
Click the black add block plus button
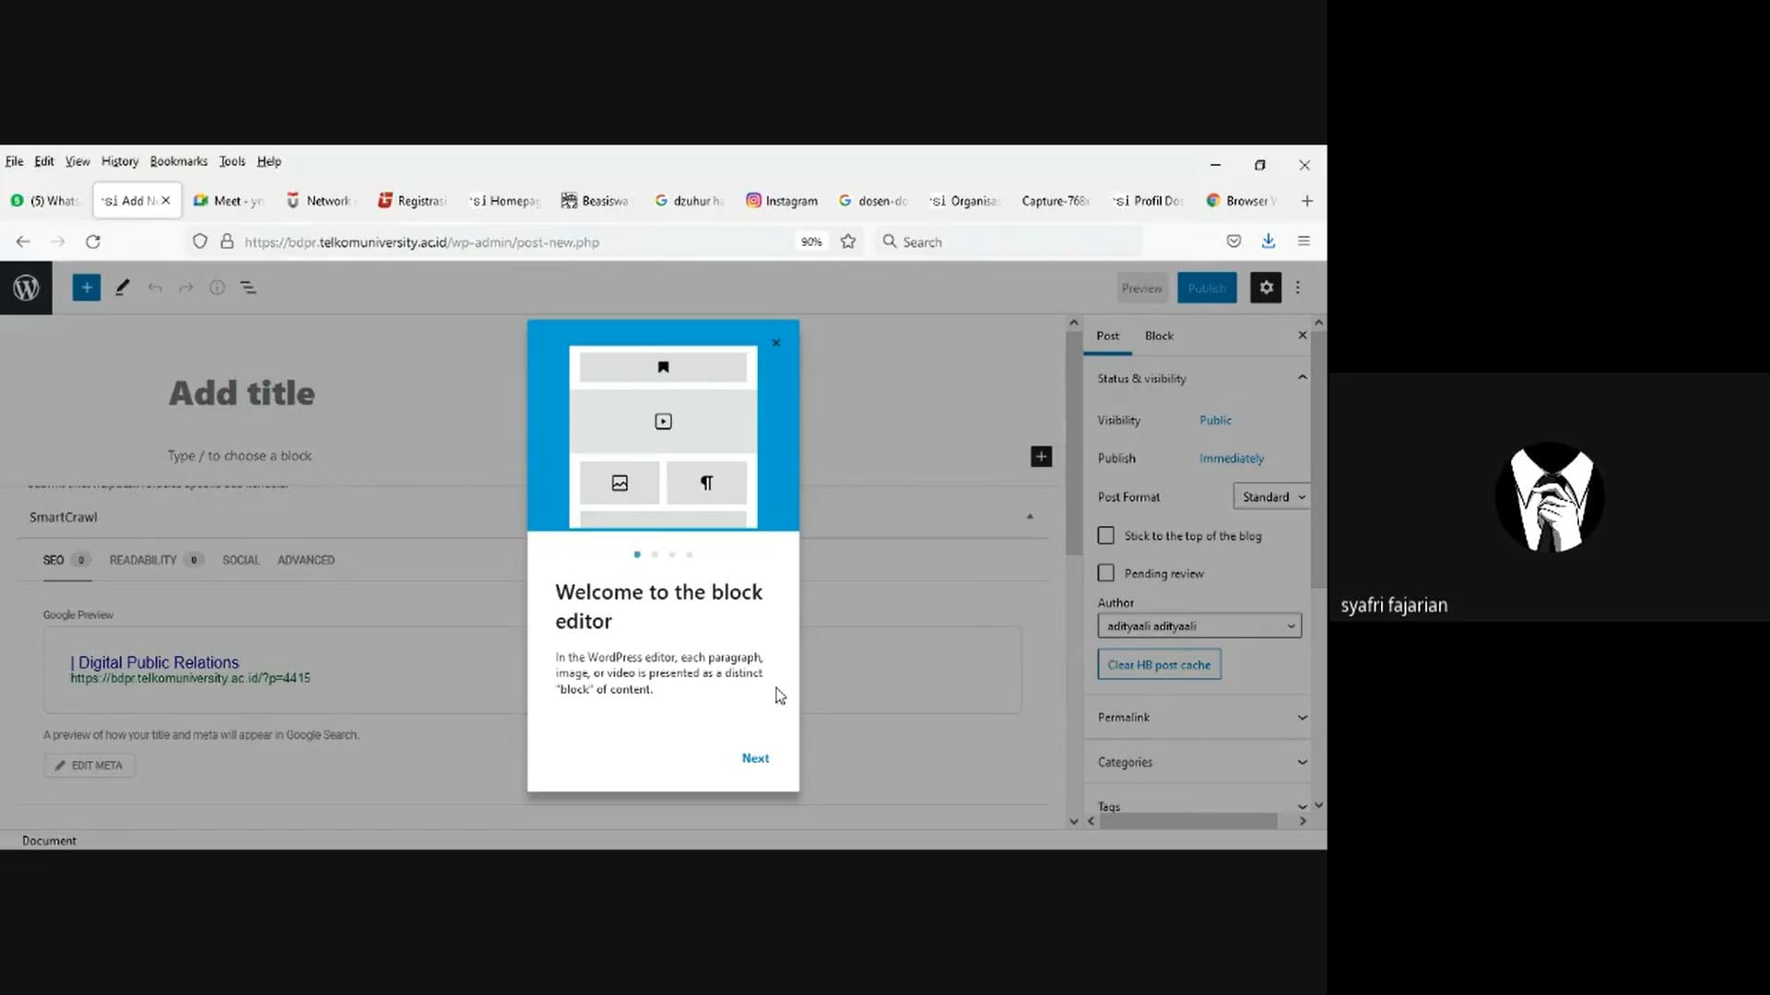1041,456
